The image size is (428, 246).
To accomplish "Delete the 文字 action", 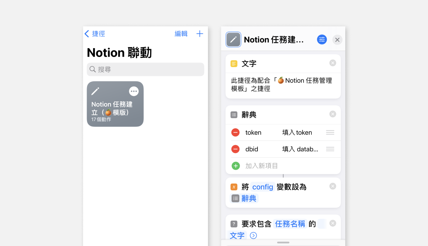I will click(333, 63).
